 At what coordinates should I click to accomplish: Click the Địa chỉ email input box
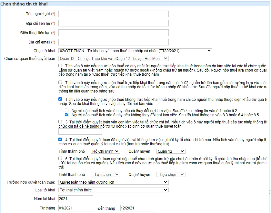click(x=113, y=42)
